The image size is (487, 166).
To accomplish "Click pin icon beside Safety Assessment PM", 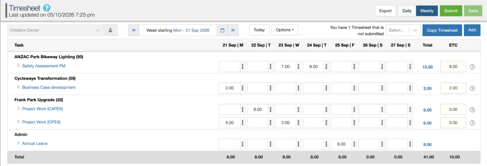I will click(18, 66).
